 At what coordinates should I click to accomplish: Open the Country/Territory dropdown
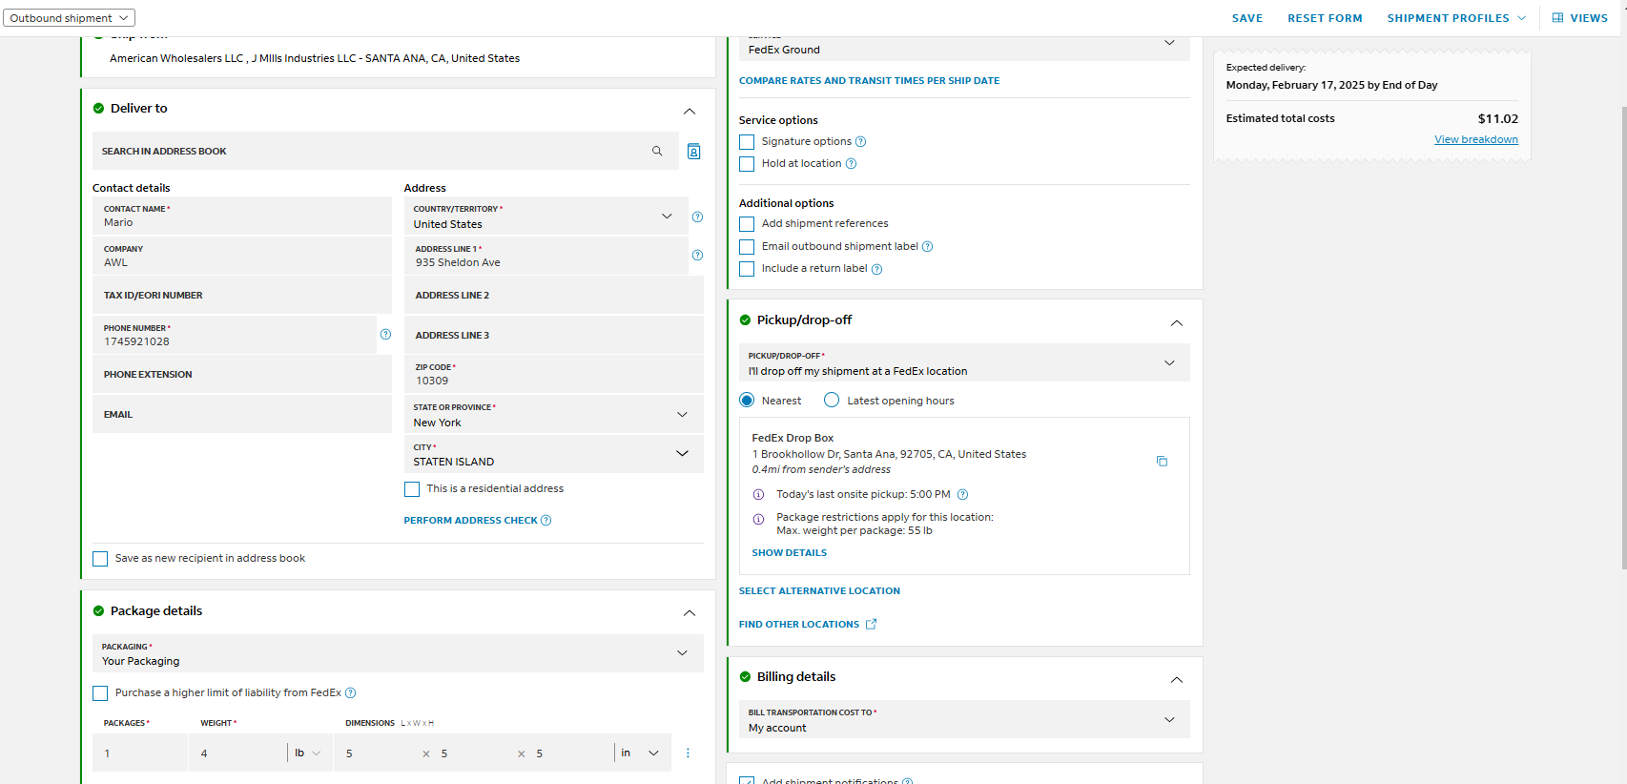point(546,217)
